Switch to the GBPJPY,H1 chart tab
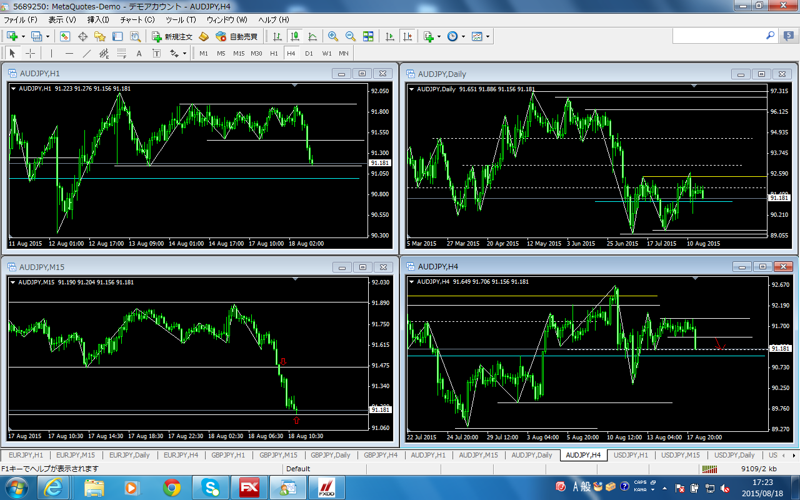The height and width of the screenshot is (500, 800). [x=227, y=455]
